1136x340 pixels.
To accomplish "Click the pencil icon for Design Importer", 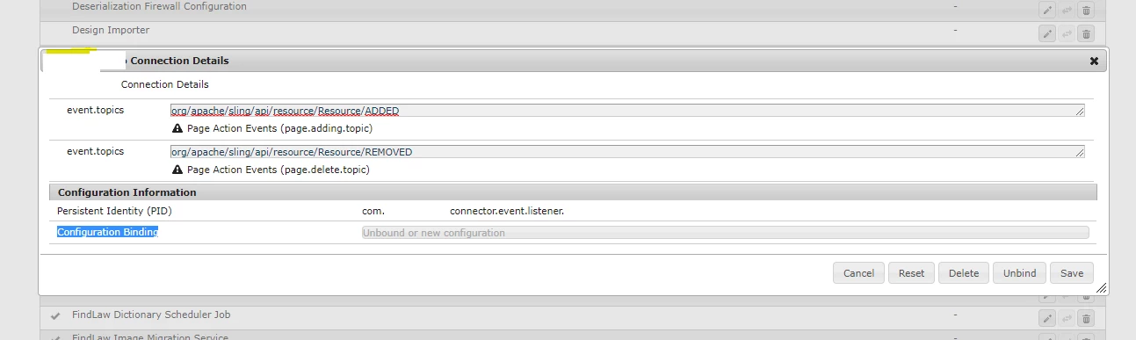I will pyautogui.click(x=1047, y=33).
